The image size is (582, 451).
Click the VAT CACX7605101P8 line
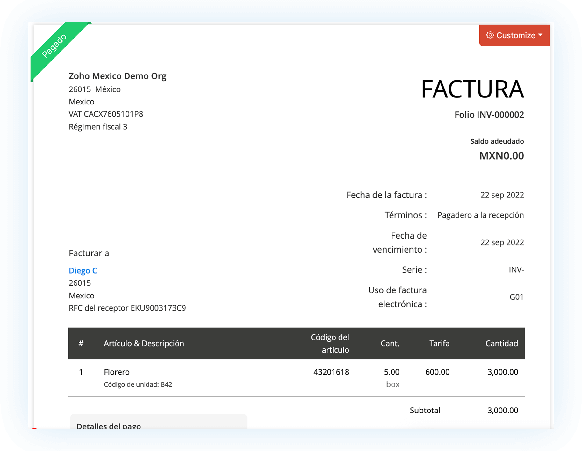point(106,114)
